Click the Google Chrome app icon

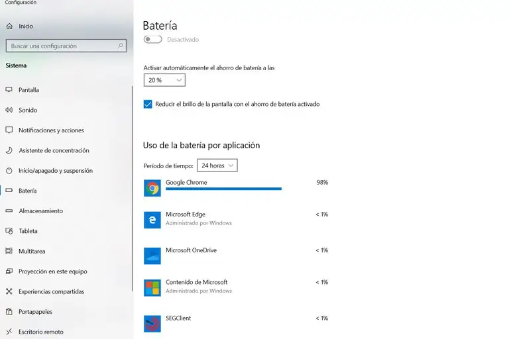coord(152,188)
